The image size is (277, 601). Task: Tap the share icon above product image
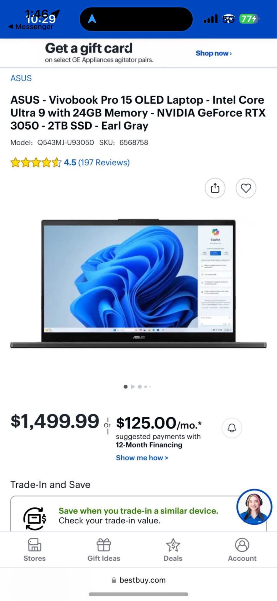[215, 188]
